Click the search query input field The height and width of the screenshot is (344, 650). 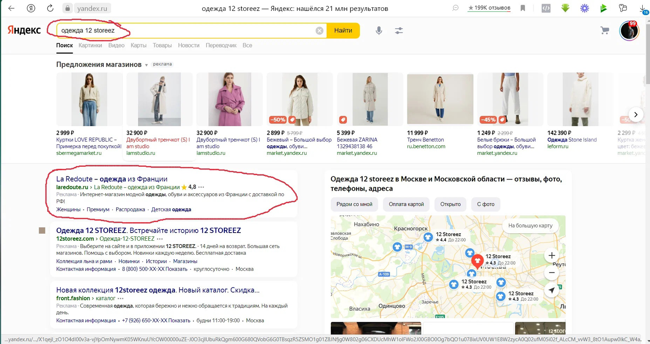(186, 31)
